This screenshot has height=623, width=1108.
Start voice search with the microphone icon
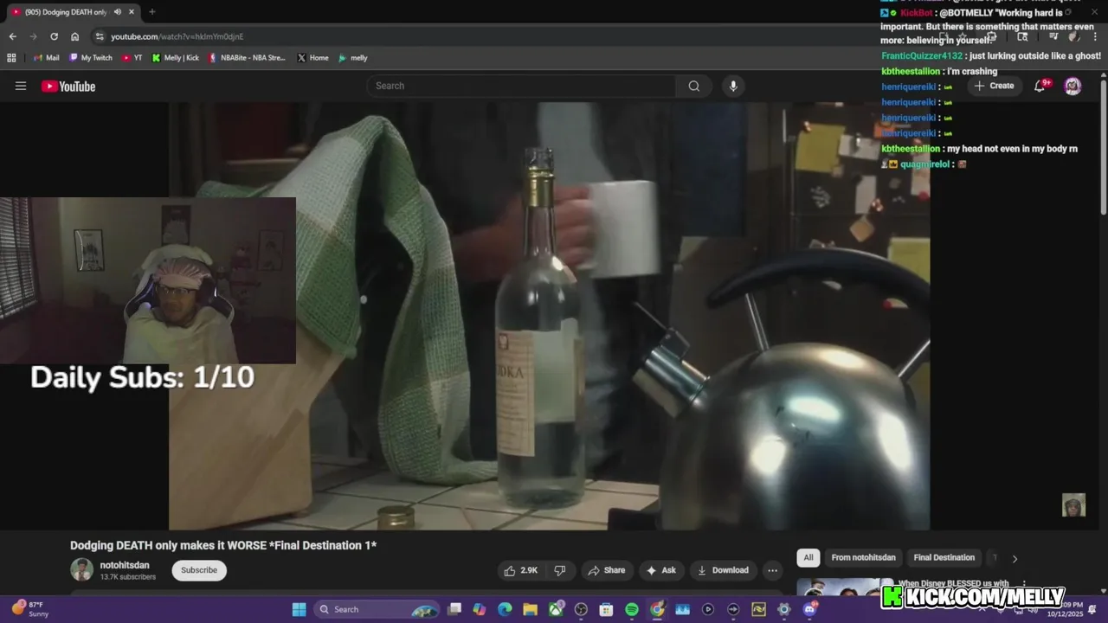click(x=733, y=86)
